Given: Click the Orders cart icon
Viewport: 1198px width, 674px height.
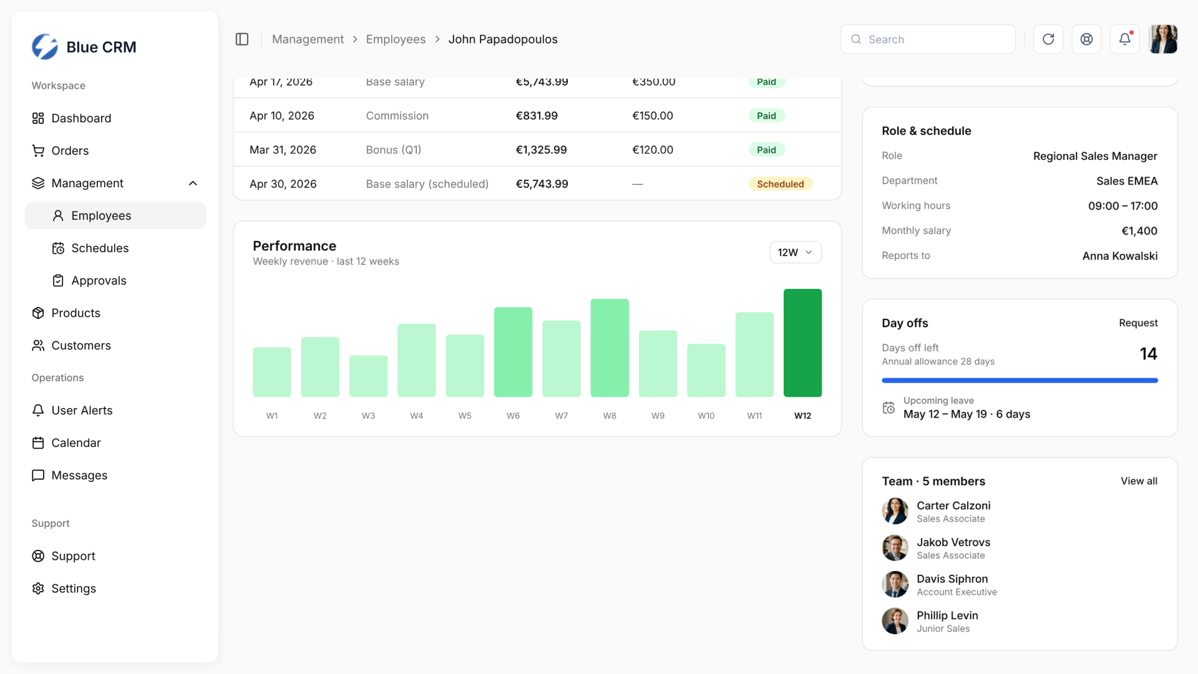Looking at the screenshot, I should [38, 150].
